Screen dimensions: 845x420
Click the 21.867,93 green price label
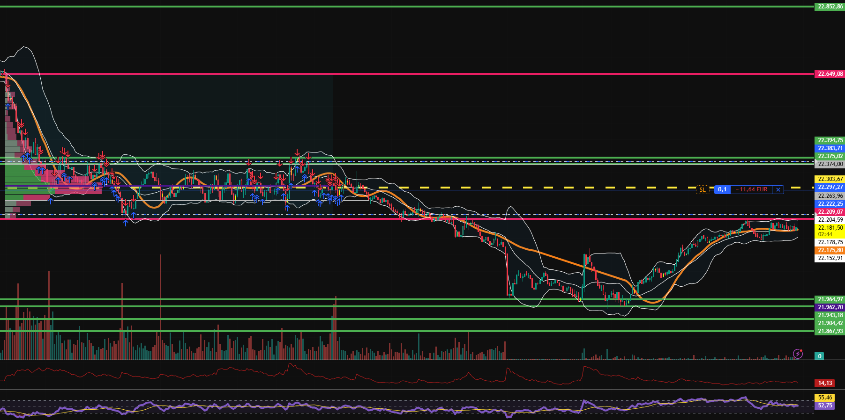(830, 331)
